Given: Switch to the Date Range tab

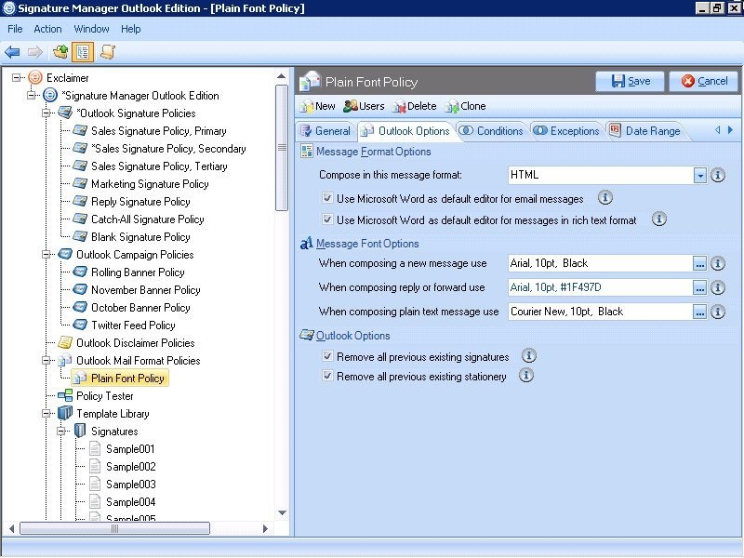Looking at the screenshot, I should (645, 131).
